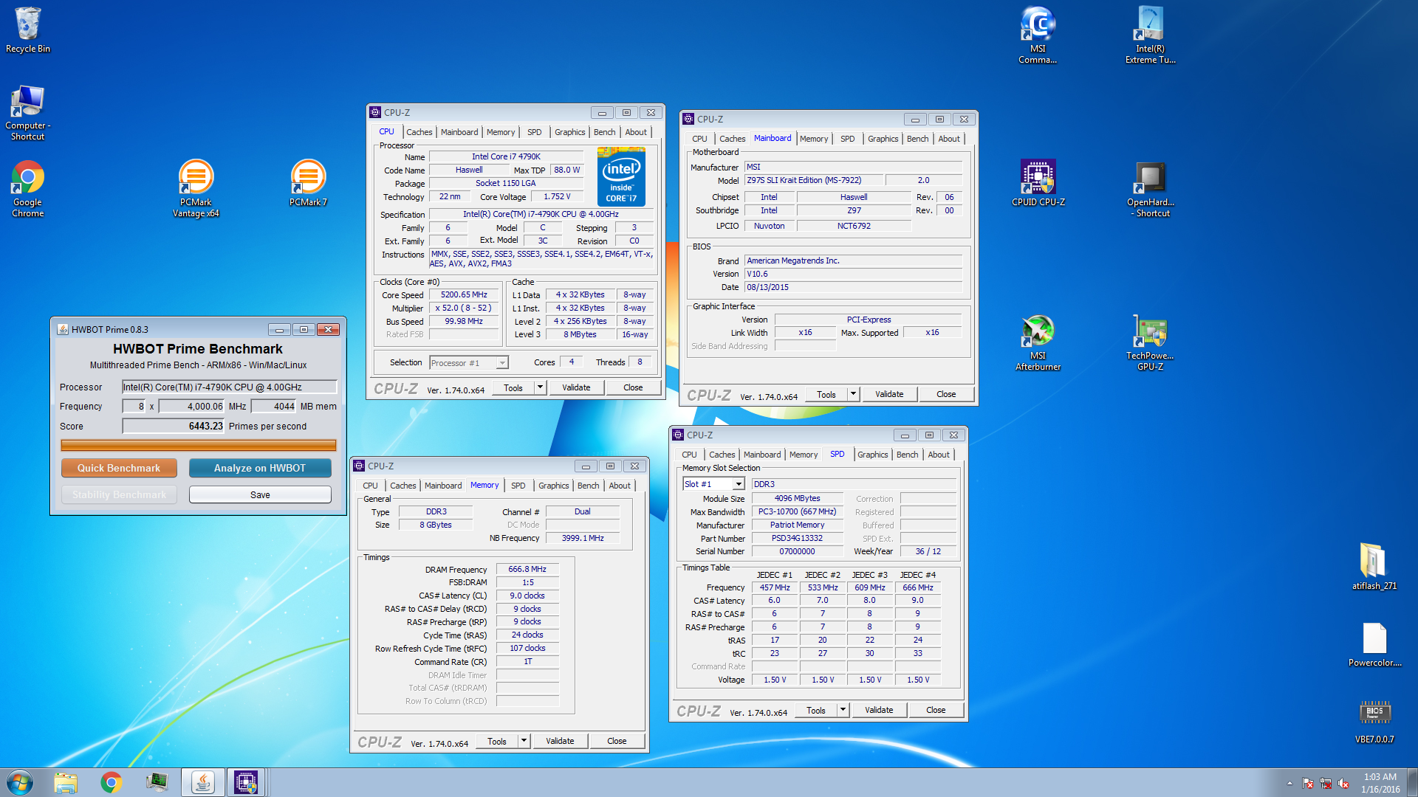The height and width of the screenshot is (797, 1418).
Task: Click the Show Desktop strip on the taskbar
Action: pyautogui.click(x=1412, y=783)
